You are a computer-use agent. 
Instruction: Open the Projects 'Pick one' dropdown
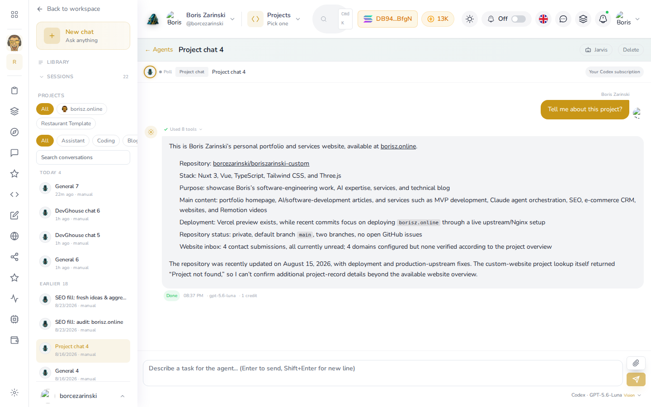pyautogui.click(x=275, y=19)
